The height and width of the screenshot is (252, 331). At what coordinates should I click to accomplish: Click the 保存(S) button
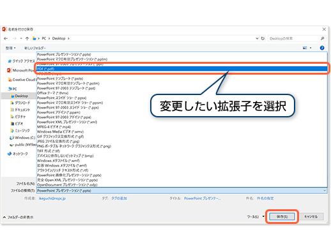coord(282,217)
